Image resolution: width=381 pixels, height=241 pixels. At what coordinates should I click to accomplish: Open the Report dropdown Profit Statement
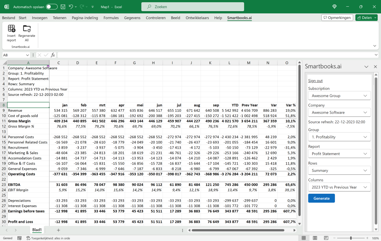[x=339, y=154]
